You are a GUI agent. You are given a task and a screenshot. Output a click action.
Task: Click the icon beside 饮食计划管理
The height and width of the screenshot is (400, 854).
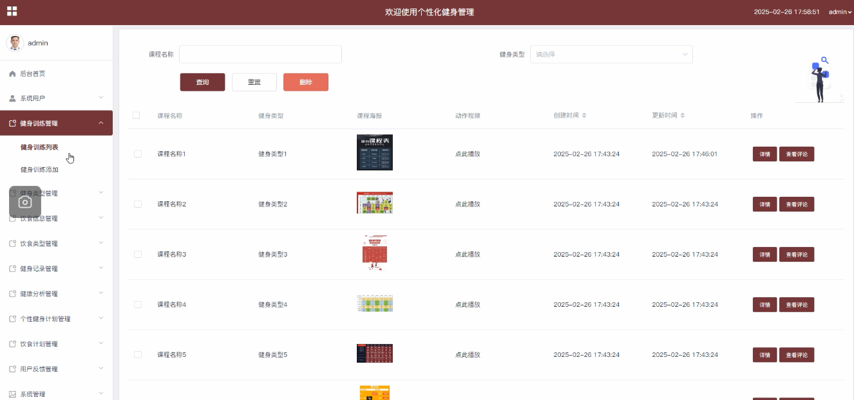click(12, 344)
